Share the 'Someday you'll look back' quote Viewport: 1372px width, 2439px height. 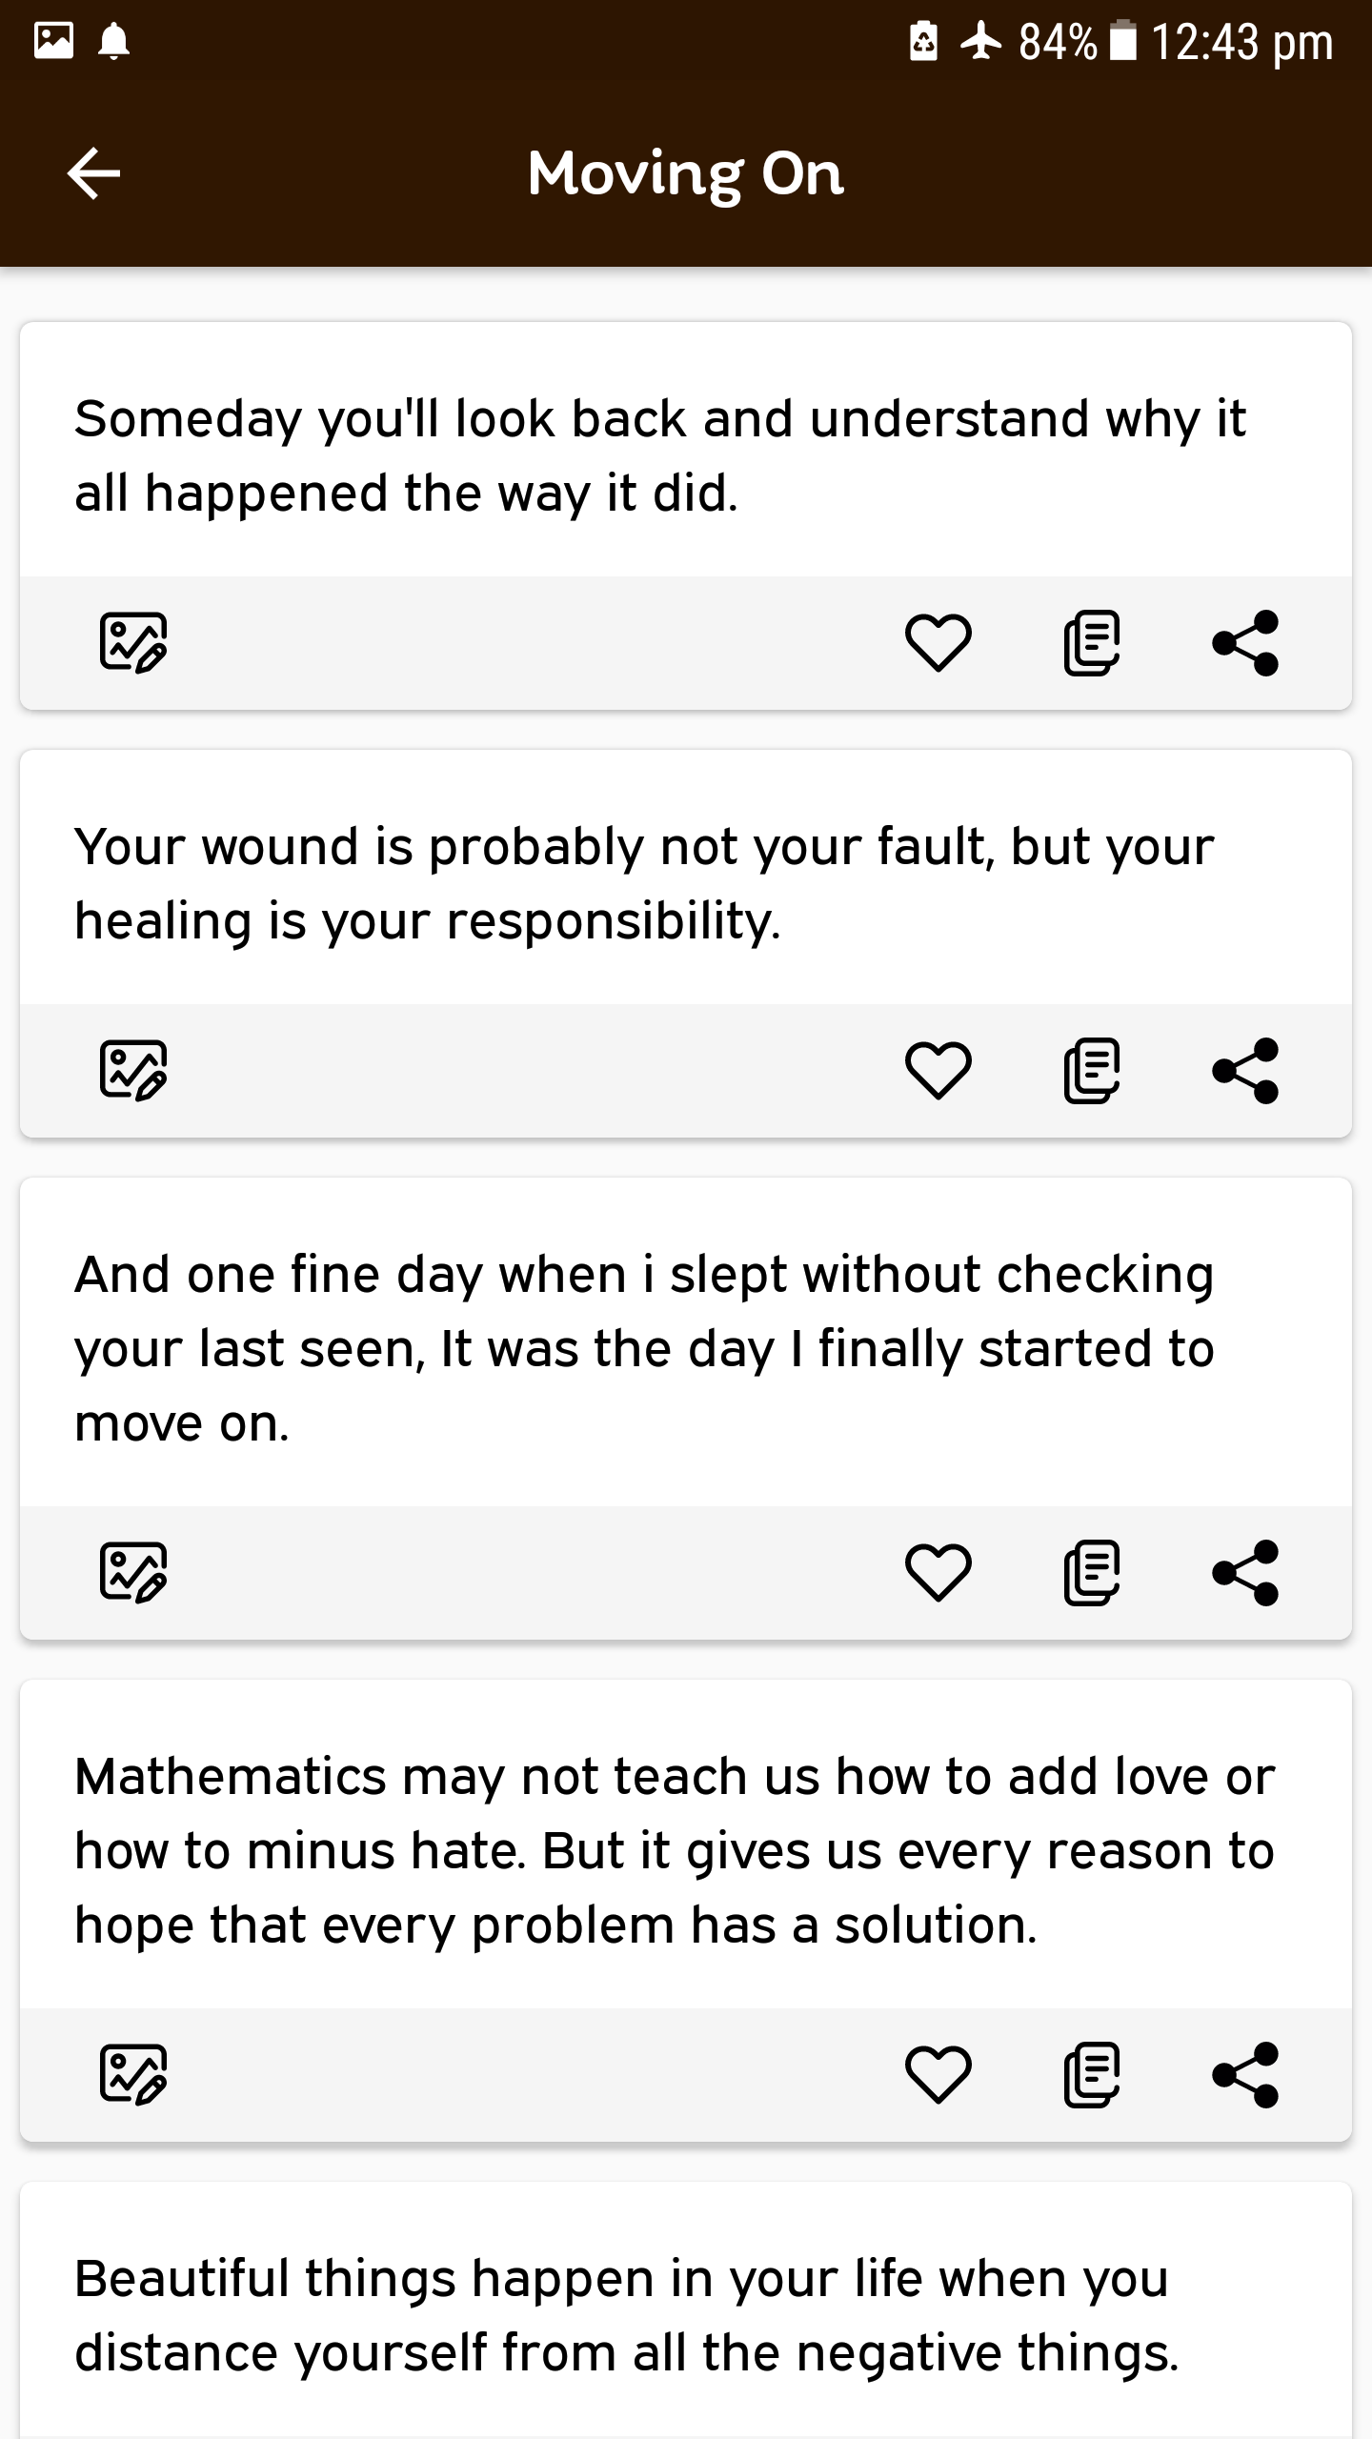tap(1245, 643)
